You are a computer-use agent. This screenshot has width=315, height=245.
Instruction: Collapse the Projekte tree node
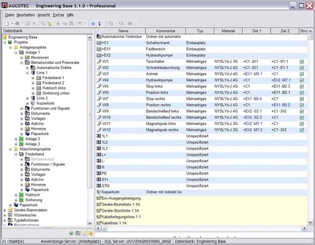click(x=5, y=42)
